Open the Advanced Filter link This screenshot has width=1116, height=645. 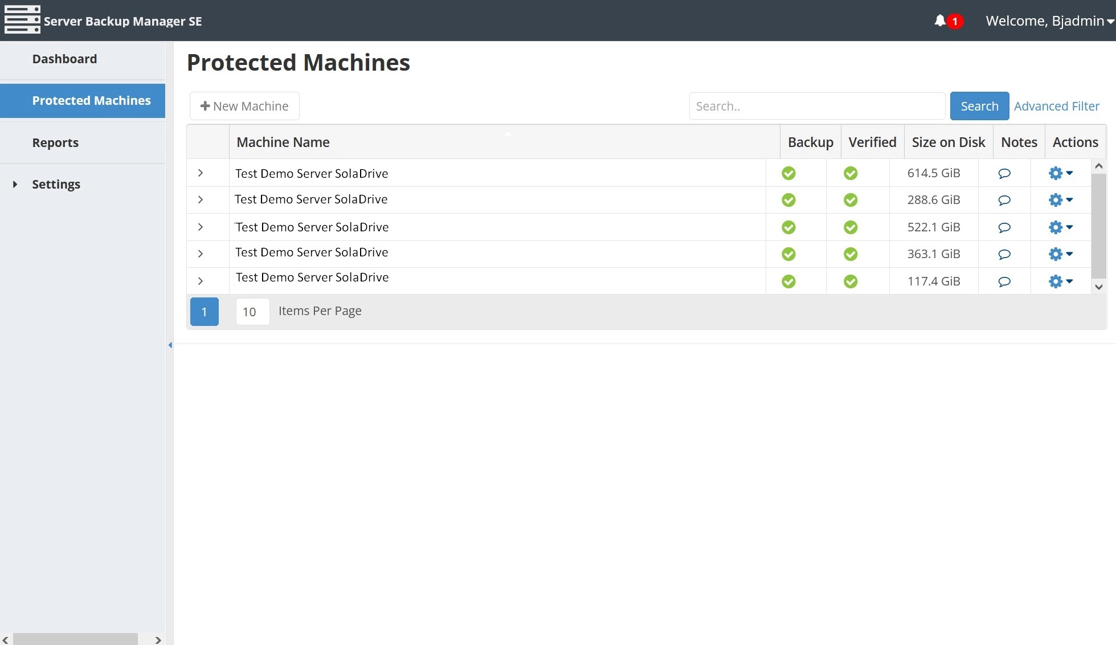1056,107
